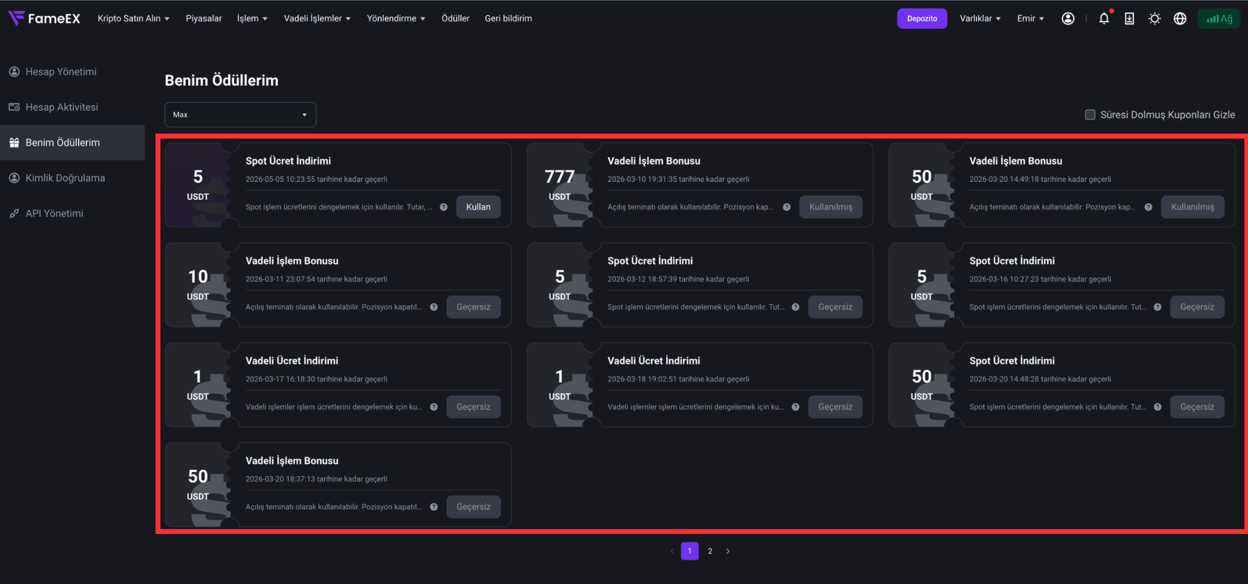Image resolution: width=1248 pixels, height=584 pixels.
Task: Expand the Kripto Satın Alın menu
Action: 133,18
